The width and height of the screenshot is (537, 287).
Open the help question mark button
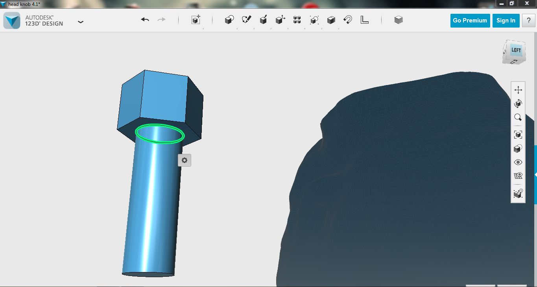(528, 20)
